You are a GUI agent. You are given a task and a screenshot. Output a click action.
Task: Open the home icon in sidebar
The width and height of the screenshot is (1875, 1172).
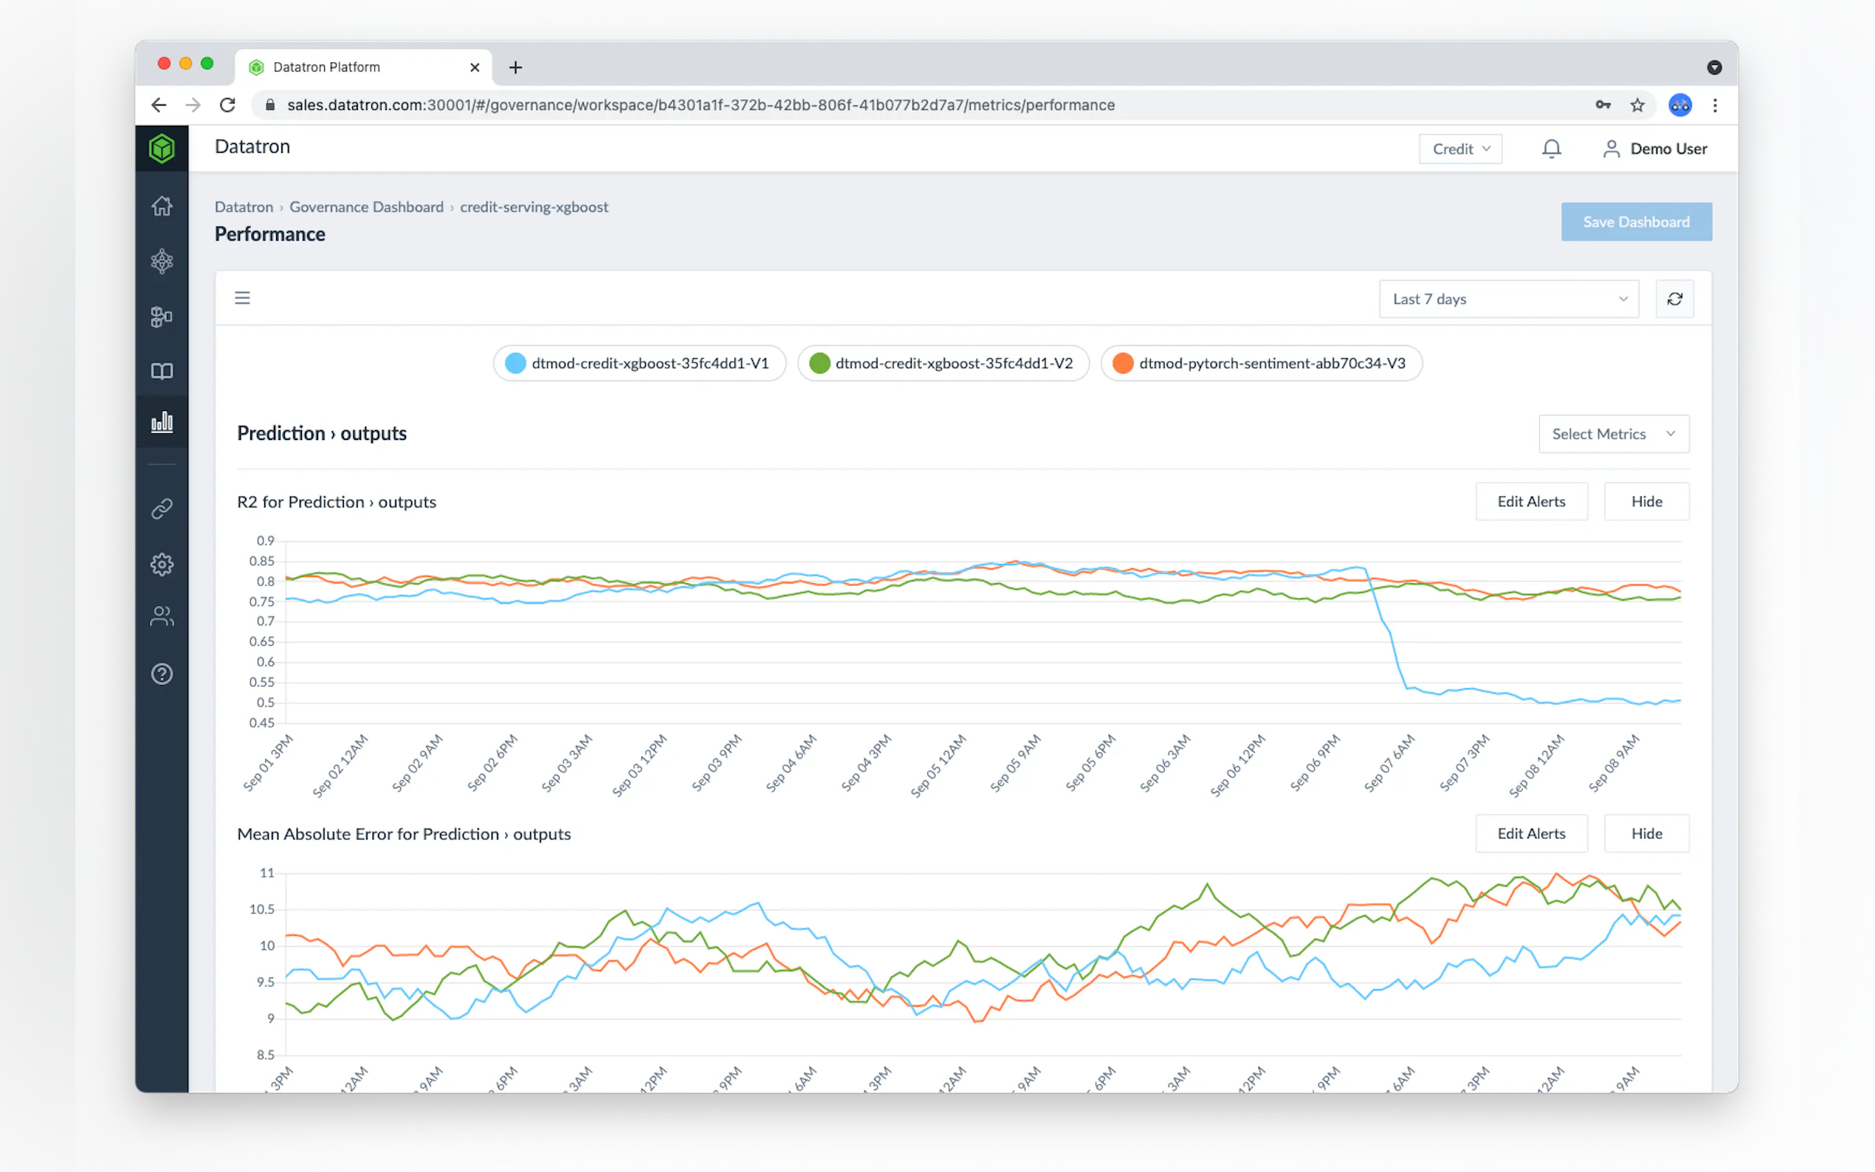(161, 206)
